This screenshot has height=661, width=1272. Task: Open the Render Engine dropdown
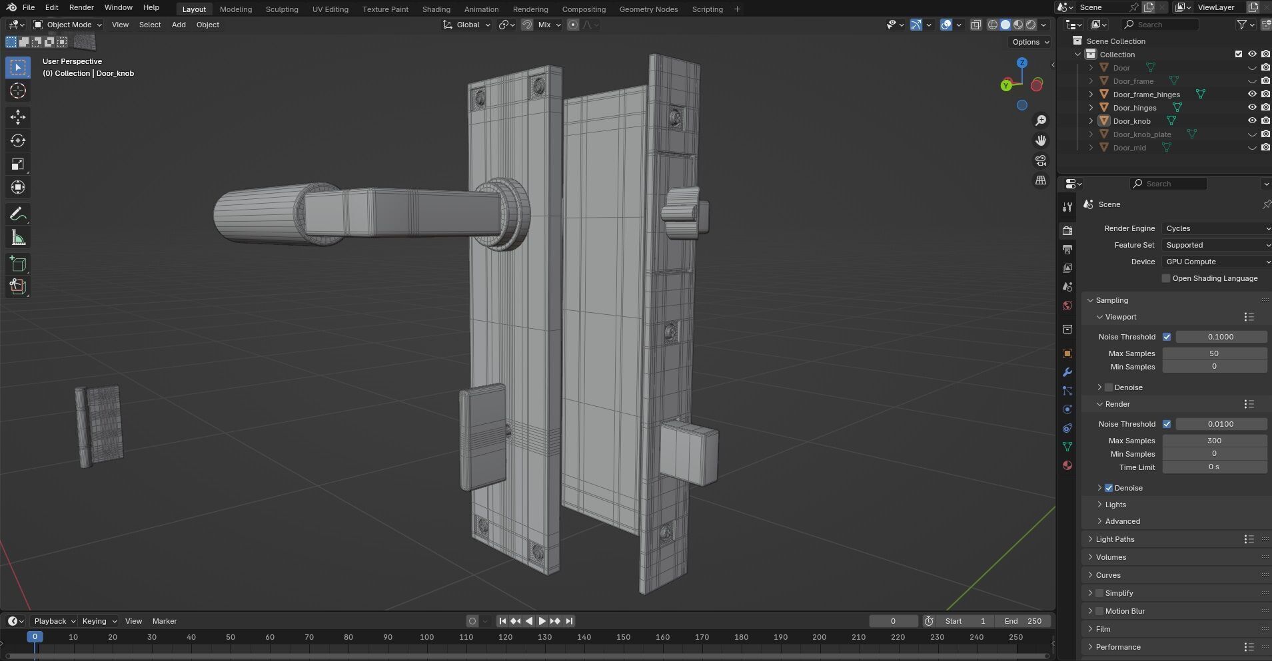coord(1217,228)
